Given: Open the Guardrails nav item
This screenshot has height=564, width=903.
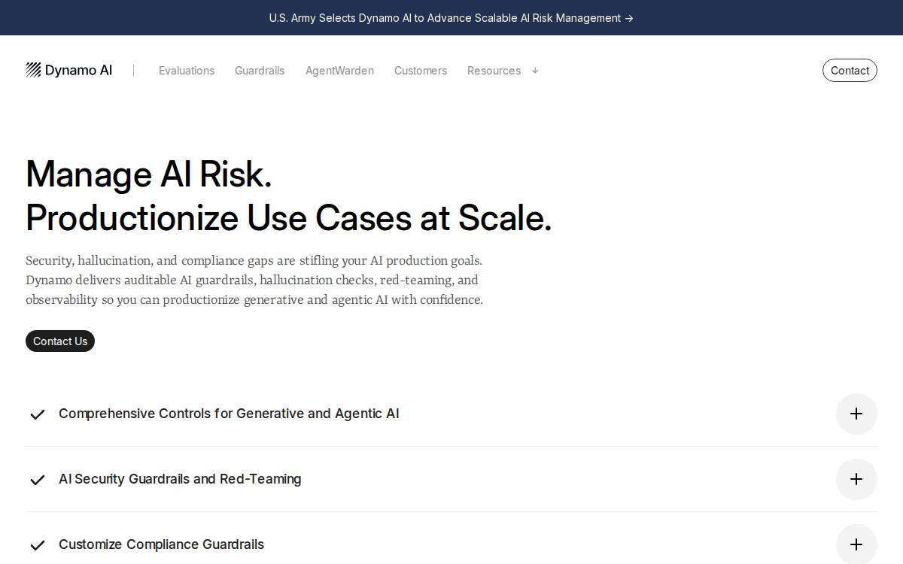Looking at the screenshot, I should click(x=260, y=71).
